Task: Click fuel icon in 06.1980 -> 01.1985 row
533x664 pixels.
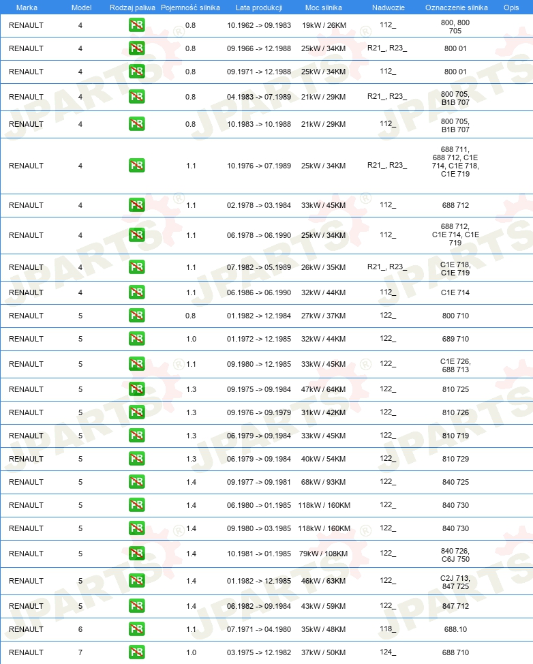Action: tap(137, 505)
